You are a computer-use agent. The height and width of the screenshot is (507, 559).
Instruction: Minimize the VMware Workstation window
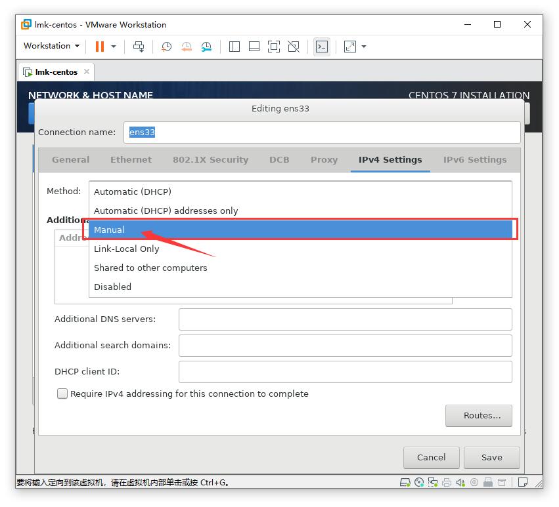(x=468, y=24)
